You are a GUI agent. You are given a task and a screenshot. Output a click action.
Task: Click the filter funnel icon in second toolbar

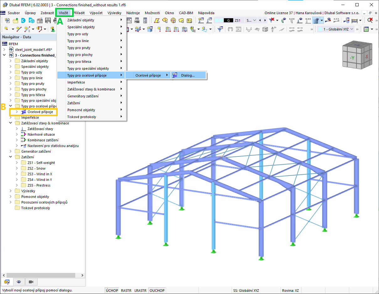(220, 29)
